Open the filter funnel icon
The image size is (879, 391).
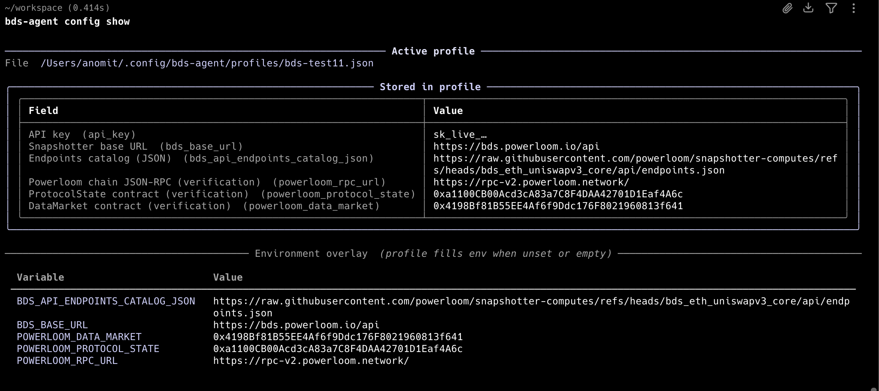(831, 8)
